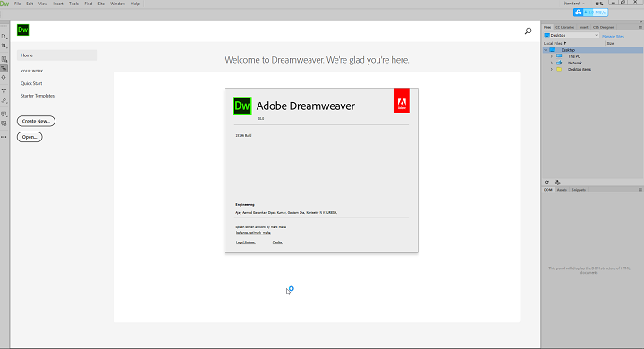Viewport: 644px width, 349px height.
Task: Open the Files panel options menu icon
Action: [640, 27]
